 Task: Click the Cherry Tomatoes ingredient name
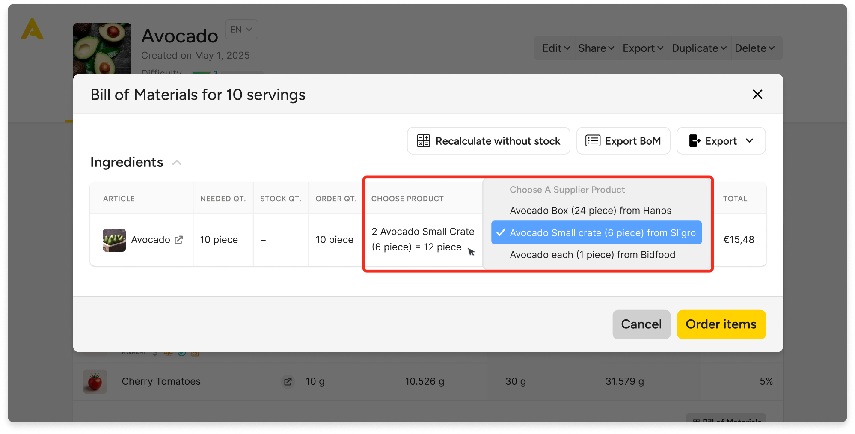tap(161, 381)
